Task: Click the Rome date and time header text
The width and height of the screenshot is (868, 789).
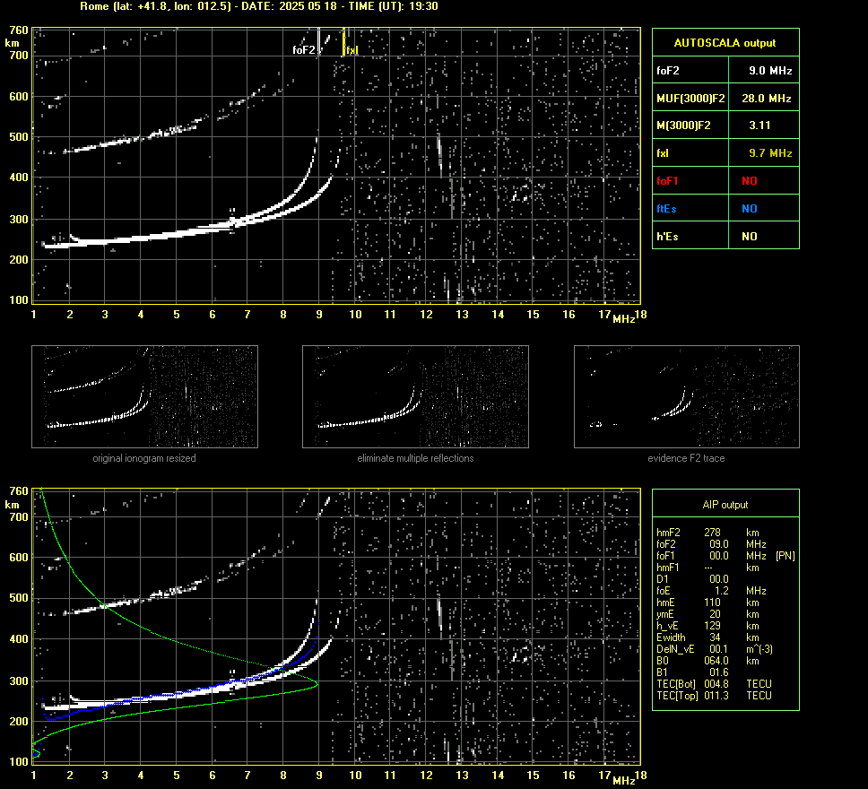Action: (x=259, y=6)
